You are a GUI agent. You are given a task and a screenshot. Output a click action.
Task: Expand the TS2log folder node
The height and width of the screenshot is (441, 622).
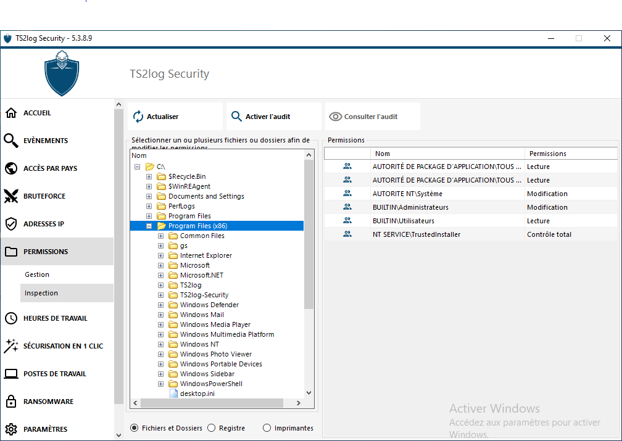160,285
